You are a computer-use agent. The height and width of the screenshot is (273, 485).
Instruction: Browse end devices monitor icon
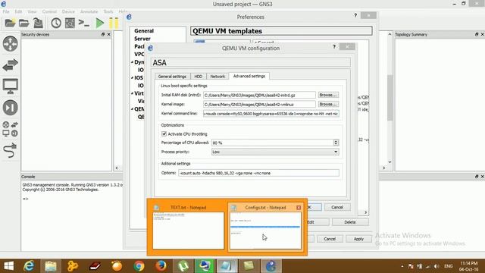coord(10,86)
